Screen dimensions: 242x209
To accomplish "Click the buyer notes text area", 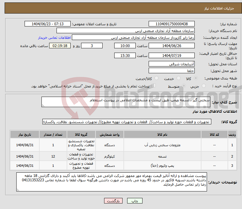I will click(111, 182).
